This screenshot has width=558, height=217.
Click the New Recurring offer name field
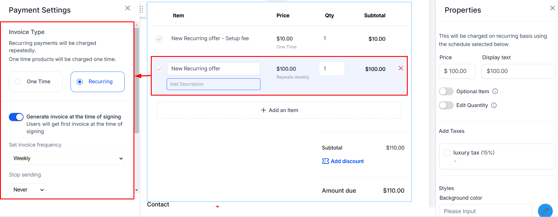pyautogui.click(x=213, y=69)
